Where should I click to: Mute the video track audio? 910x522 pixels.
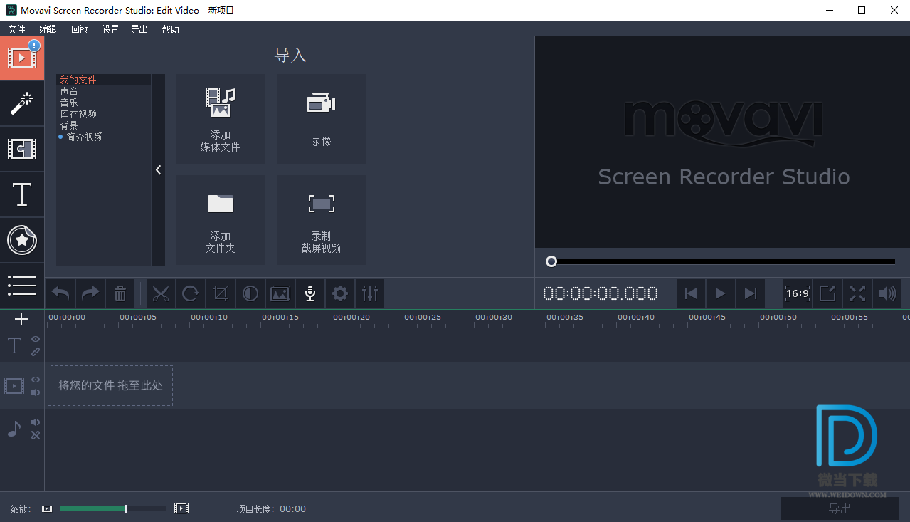(36, 392)
